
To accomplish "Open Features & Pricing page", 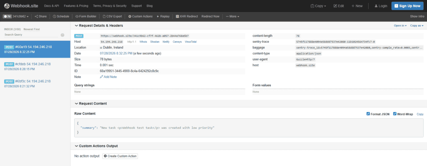I will click(x=76, y=6).
